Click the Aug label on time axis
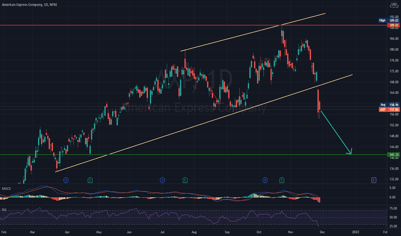Viewport: 401px width, 236px height. click(x=194, y=232)
